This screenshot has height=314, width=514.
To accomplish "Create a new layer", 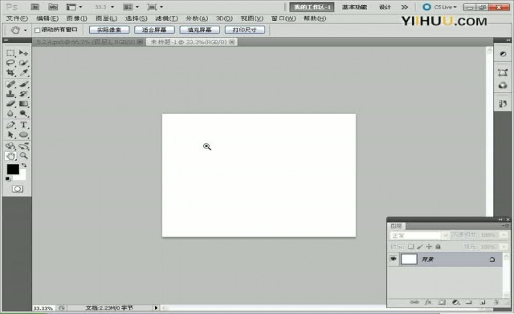I will [482, 302].
